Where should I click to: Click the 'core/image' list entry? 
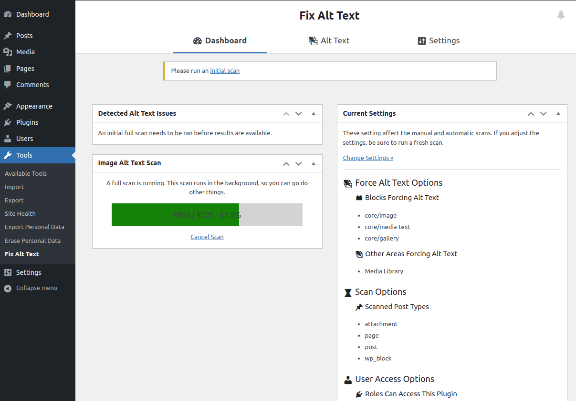tap(381, 215)
